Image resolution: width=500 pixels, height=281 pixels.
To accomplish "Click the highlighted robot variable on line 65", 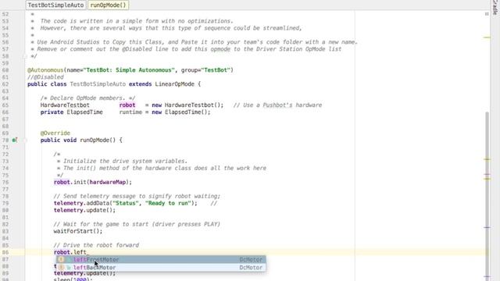I will tap(127, 105).
